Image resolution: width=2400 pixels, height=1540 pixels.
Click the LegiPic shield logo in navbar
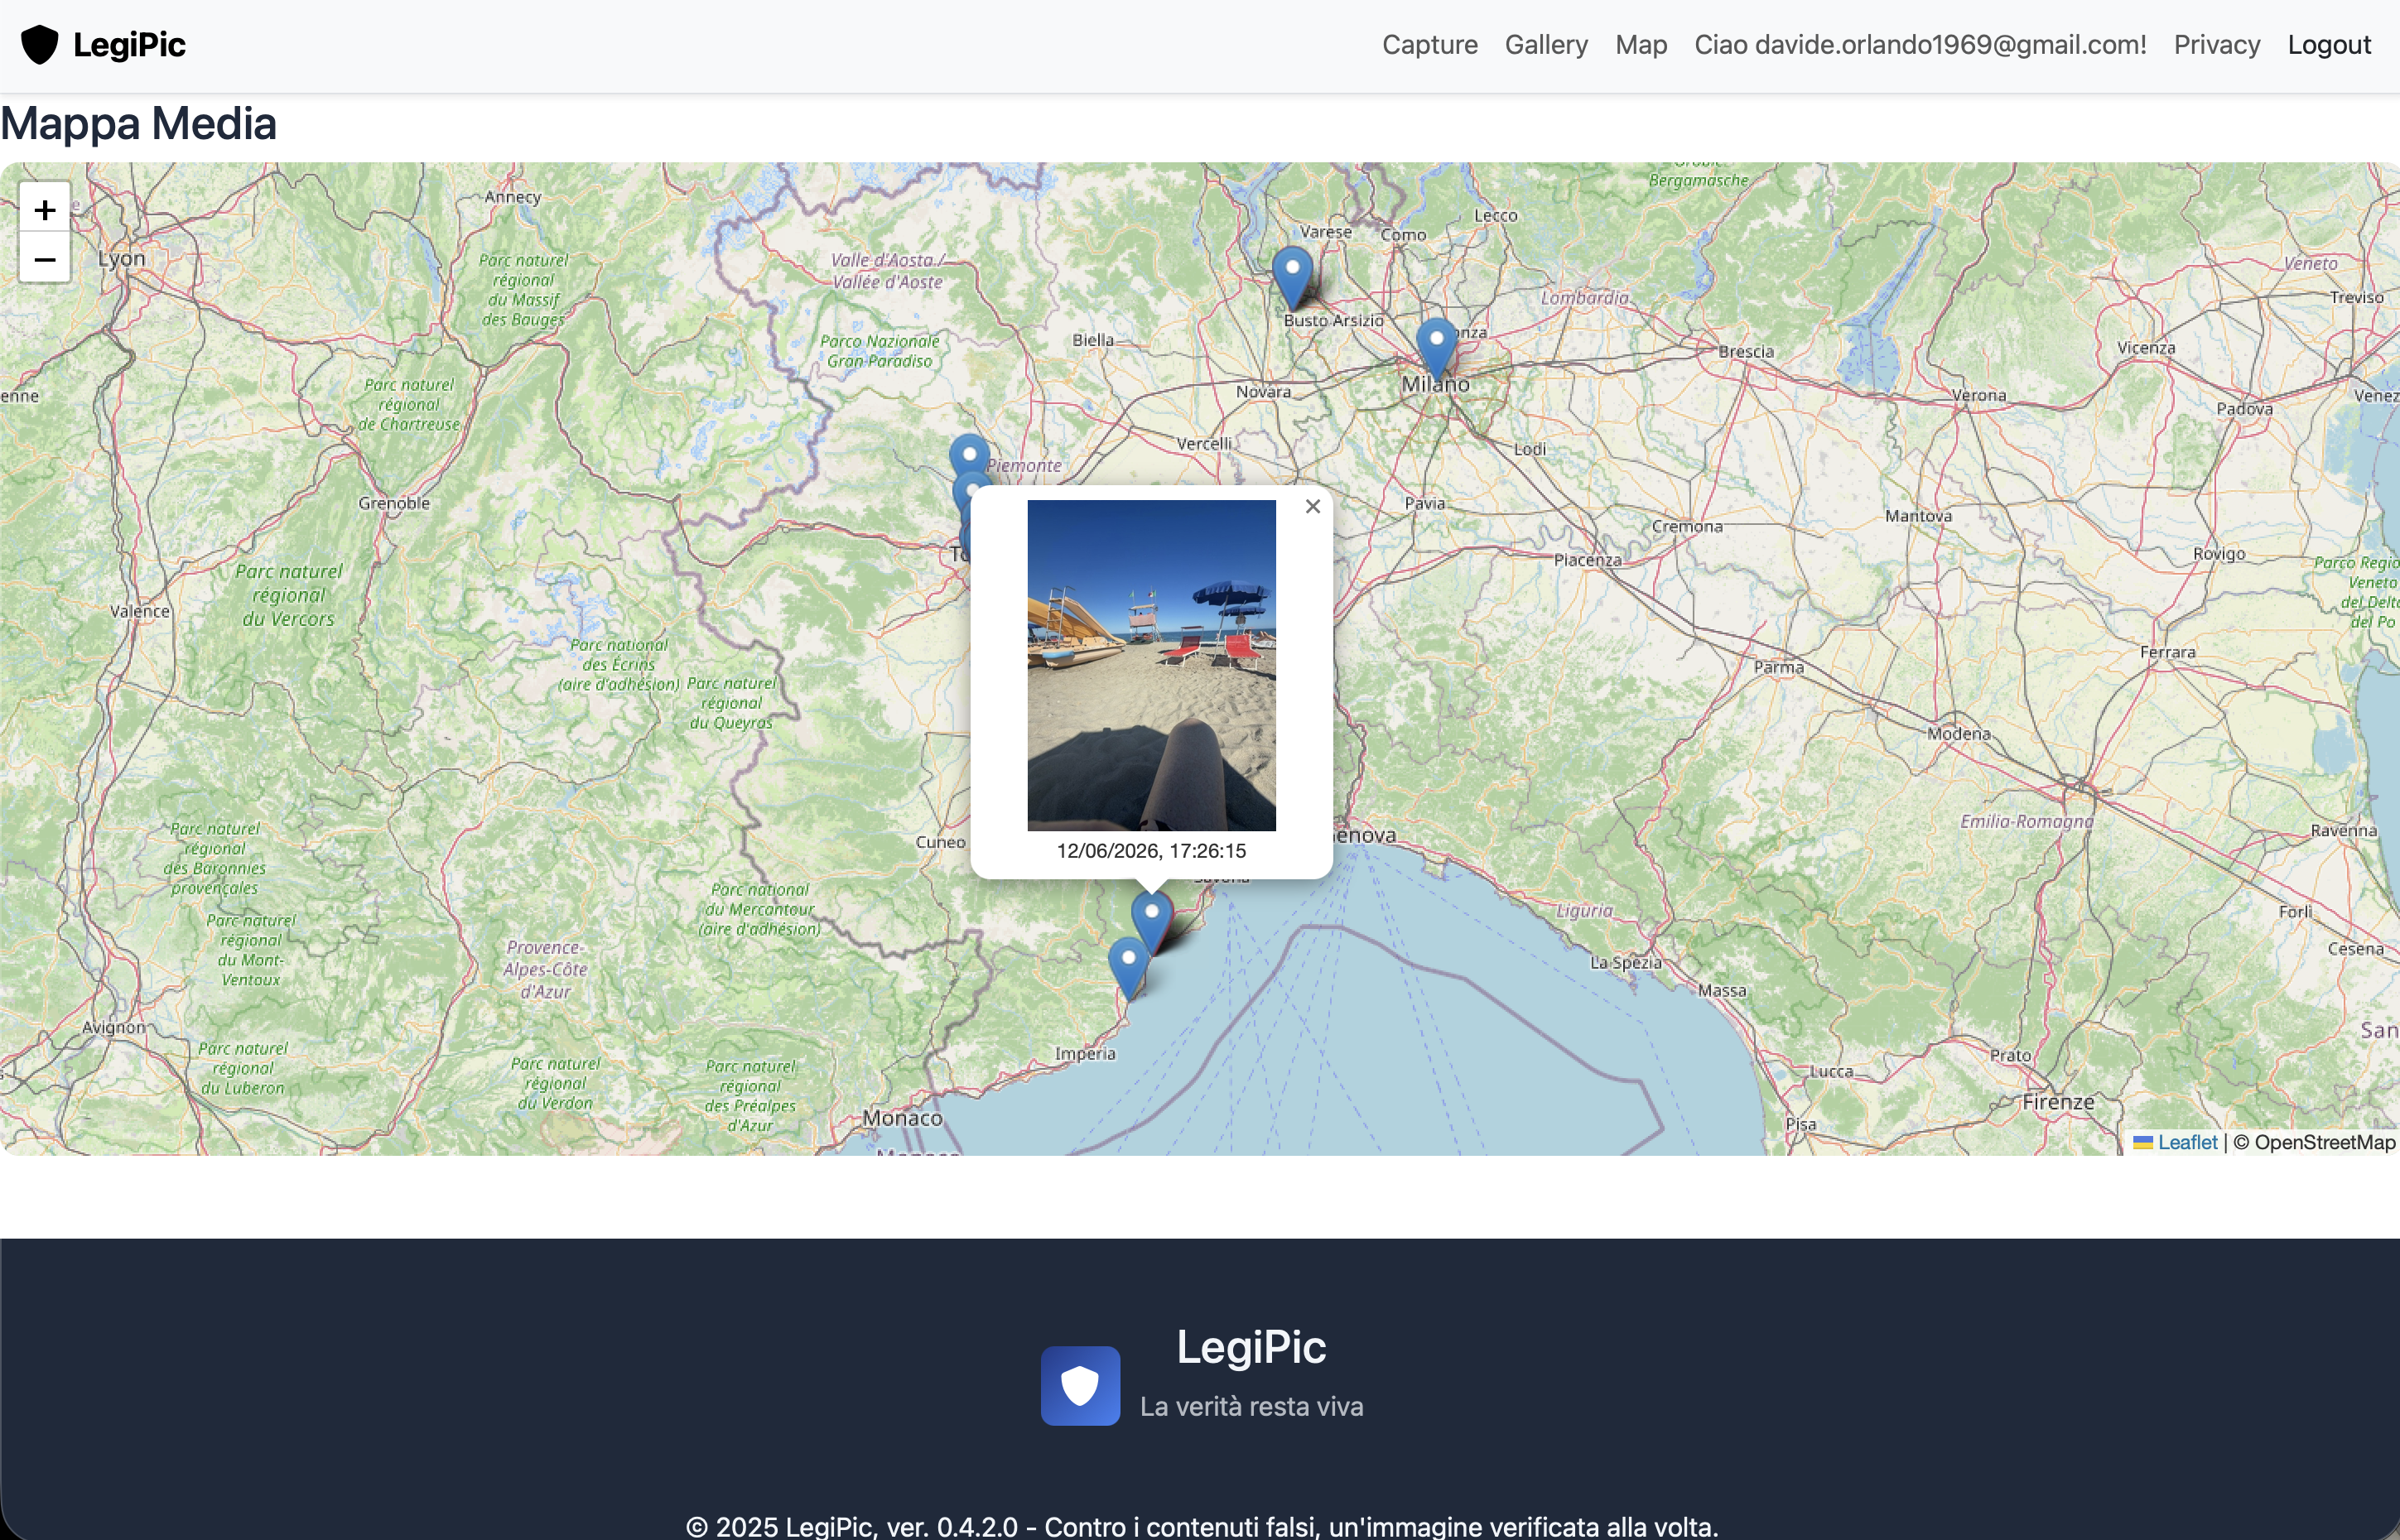click(x=40, y=45)
